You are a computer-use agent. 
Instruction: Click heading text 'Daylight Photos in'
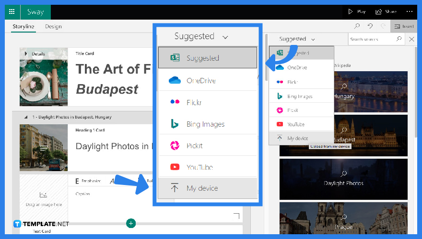[x=112, y=146]
